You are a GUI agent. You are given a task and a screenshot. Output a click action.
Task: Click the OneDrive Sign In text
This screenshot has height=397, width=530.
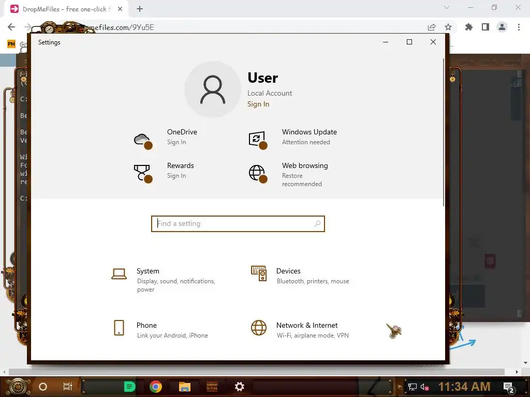176,142
